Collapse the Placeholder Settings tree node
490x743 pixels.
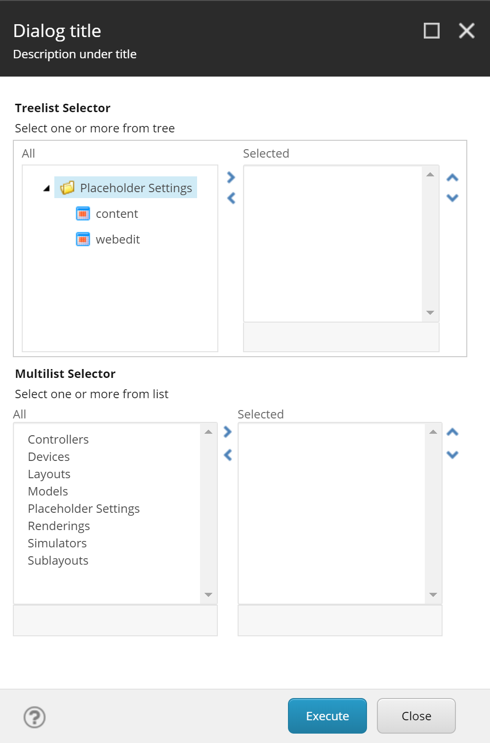pos(45,188)
